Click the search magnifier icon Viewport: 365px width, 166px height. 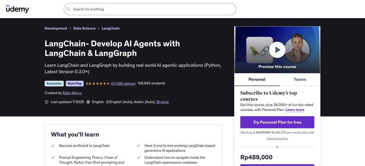(x=68, y=9)
